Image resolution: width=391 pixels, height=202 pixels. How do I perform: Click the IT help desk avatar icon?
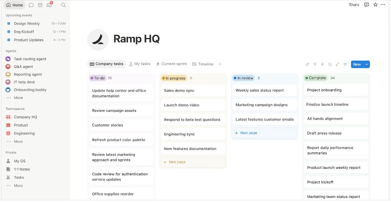[x=8, y=82]
